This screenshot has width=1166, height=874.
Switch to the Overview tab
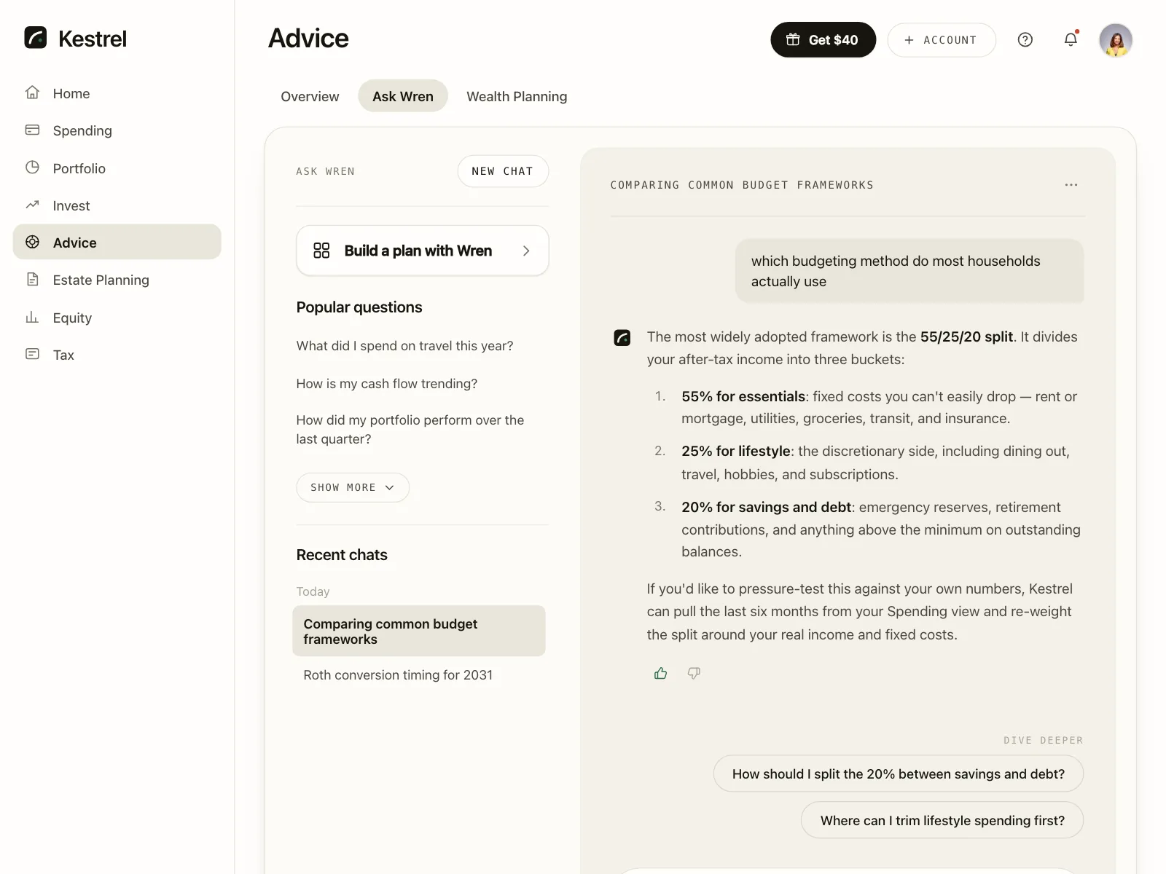click(x=310, y=96)
